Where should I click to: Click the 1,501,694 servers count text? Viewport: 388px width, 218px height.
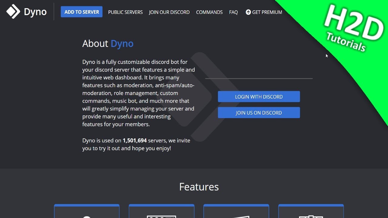pyautogui.click(x=135, y=140)
